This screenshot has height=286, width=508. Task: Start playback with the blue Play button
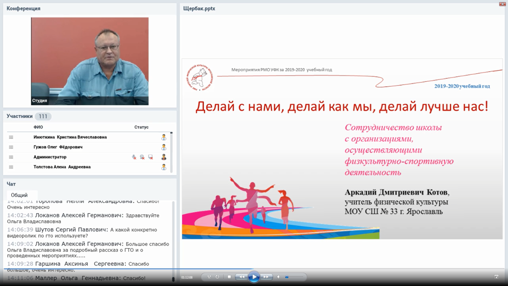254,277
